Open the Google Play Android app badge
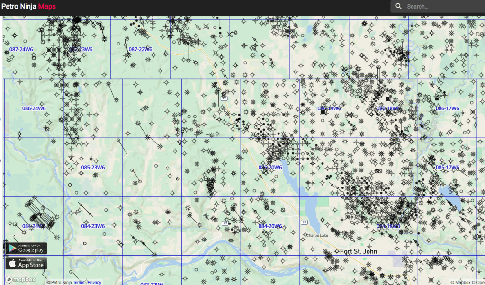485x285 pixels. pyautogui.click(x=26, y=248)
